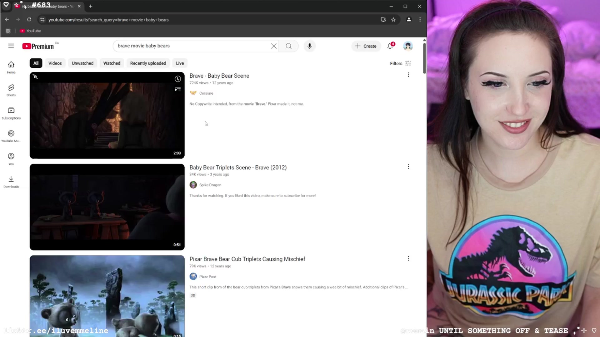Click the YouTube Premium logo
The image size is (600, 337).
click(x=38, y=46)
